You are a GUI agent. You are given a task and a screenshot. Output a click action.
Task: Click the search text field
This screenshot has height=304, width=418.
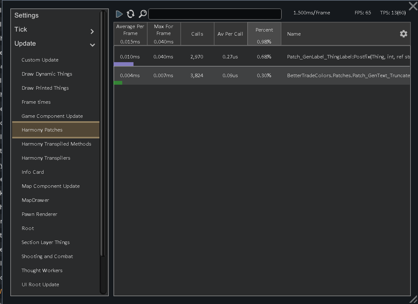[x=215, y=14]
